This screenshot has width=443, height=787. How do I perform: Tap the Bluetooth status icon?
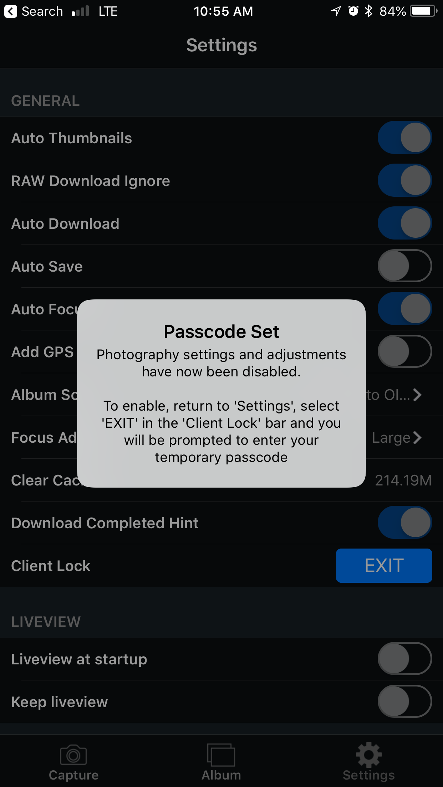click(368, 11)
